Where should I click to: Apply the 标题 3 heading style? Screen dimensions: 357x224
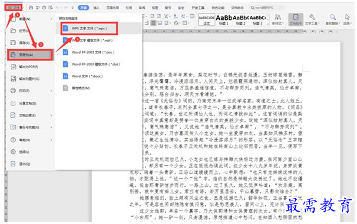click(258, 20)
